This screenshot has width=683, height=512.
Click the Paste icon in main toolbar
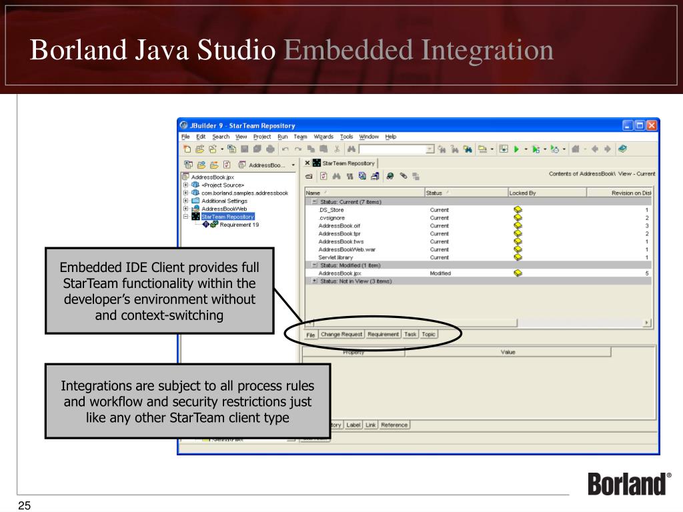pos(323,149)
